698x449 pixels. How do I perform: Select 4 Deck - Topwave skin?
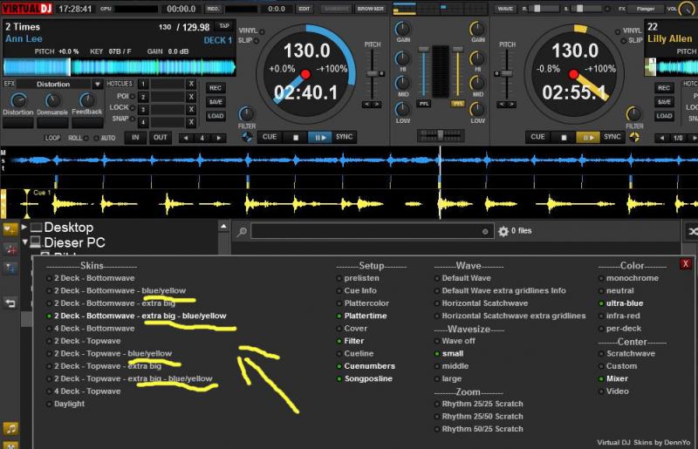84,391
